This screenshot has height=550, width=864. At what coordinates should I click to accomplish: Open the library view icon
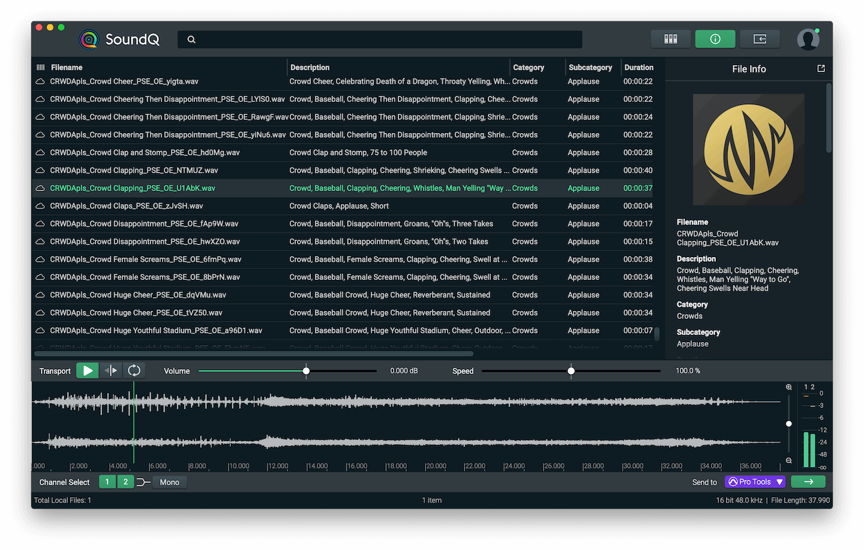(x=670, y=38)
